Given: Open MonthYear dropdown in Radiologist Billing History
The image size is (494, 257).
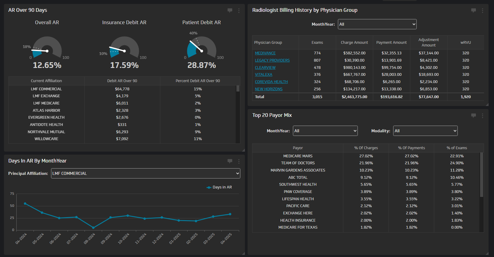Looking at the screenshot, I should coord(377,24).
